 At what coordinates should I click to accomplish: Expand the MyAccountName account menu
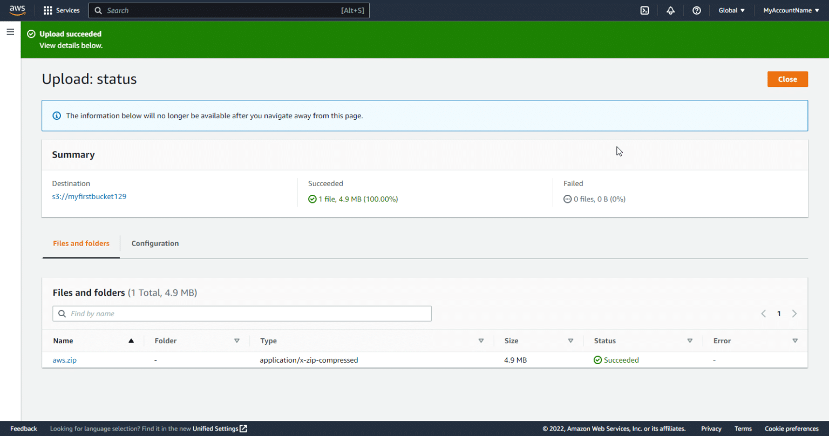[791, 10]
